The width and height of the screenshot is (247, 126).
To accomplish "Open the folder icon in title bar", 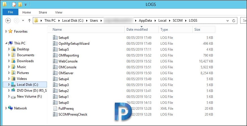I will click(x=5, y=4).
